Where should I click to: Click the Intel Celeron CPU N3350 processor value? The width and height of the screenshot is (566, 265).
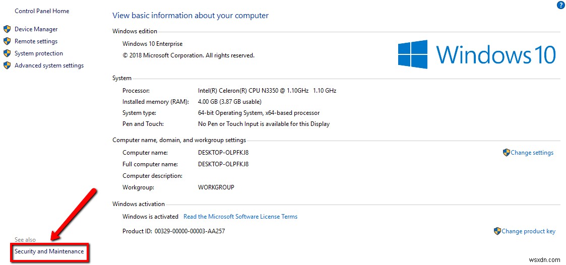[x=267, y=91]
